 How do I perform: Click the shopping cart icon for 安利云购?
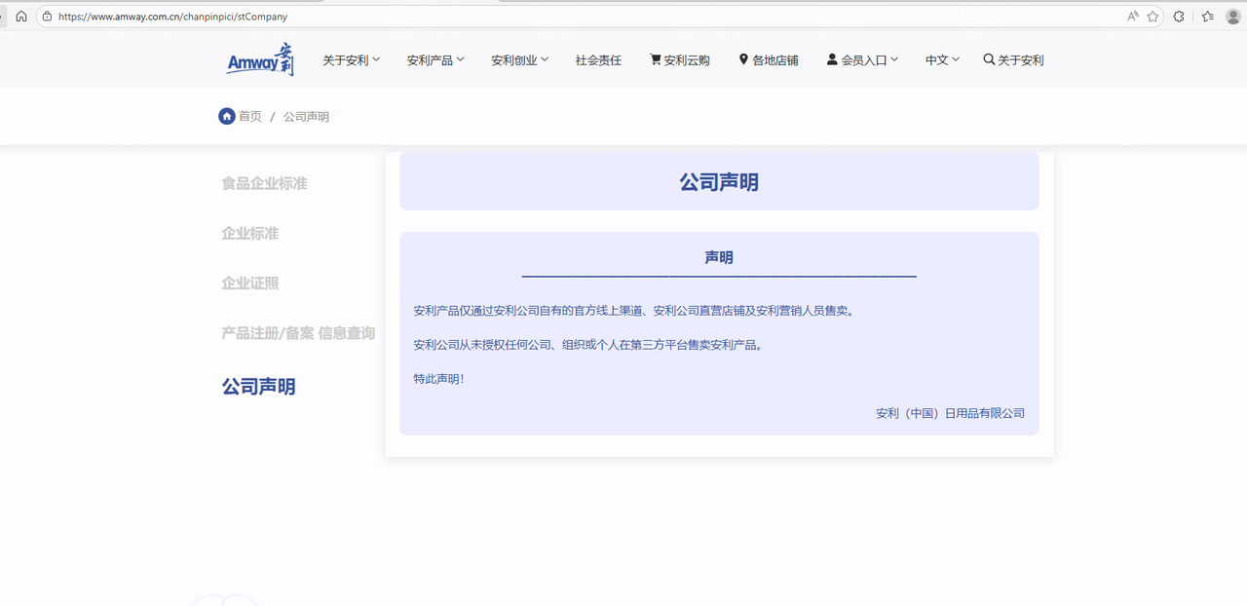click(x=656, y=59)
